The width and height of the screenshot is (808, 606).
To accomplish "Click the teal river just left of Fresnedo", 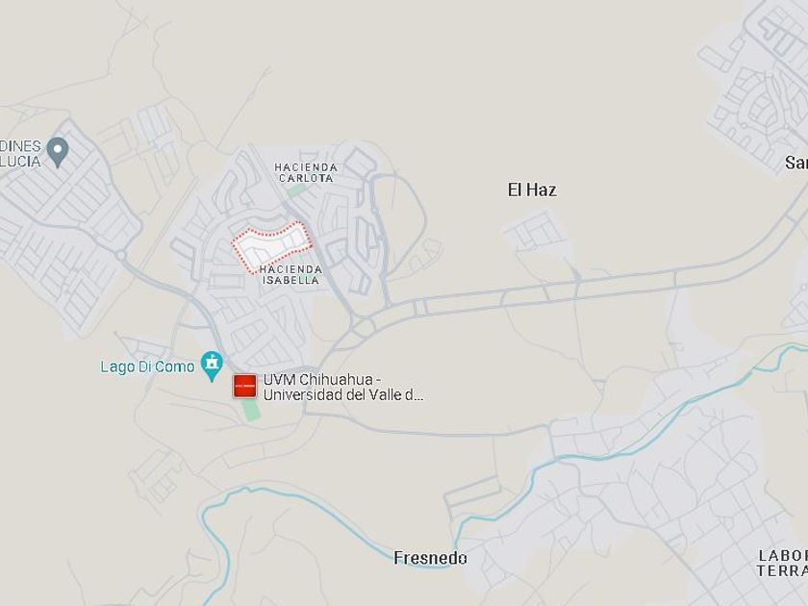I will pos(361,532).
